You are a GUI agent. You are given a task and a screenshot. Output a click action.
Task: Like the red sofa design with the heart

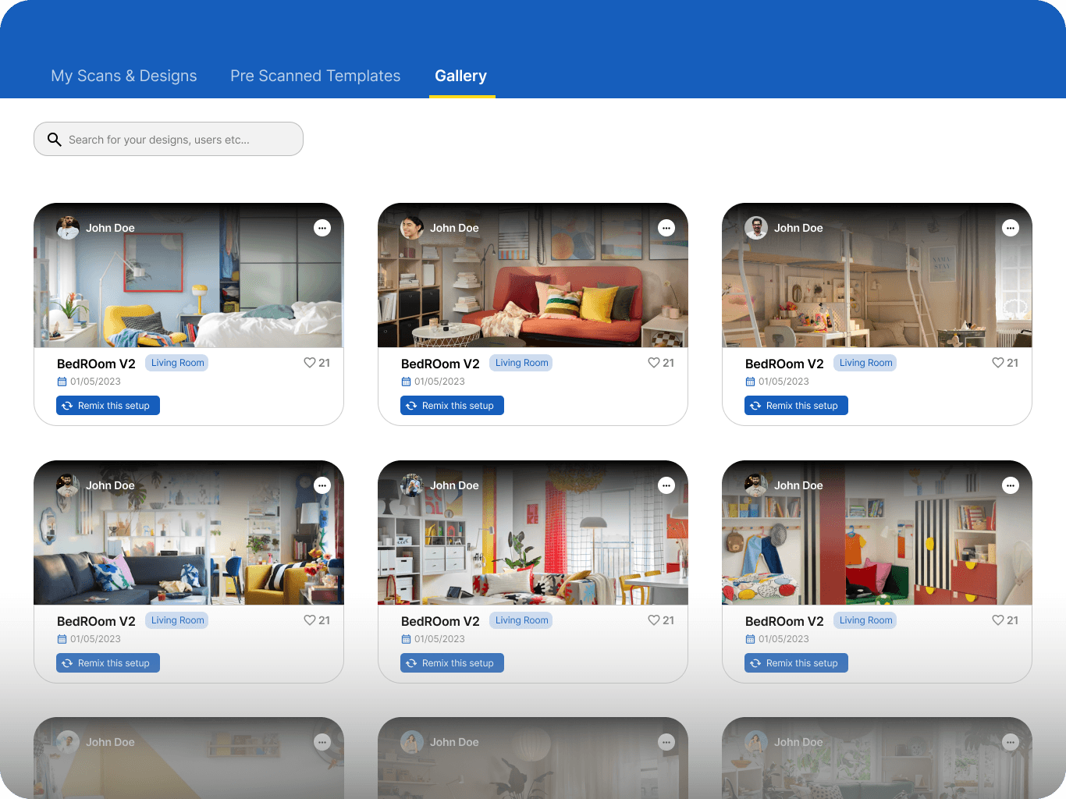[x=654, y=363]
